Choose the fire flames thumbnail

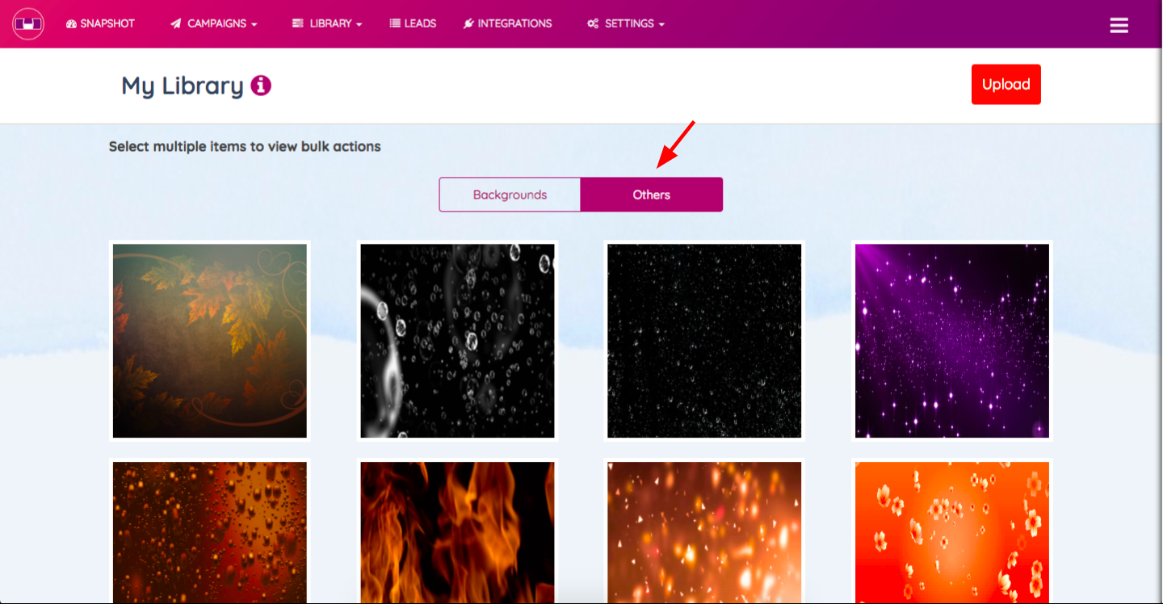457,532
